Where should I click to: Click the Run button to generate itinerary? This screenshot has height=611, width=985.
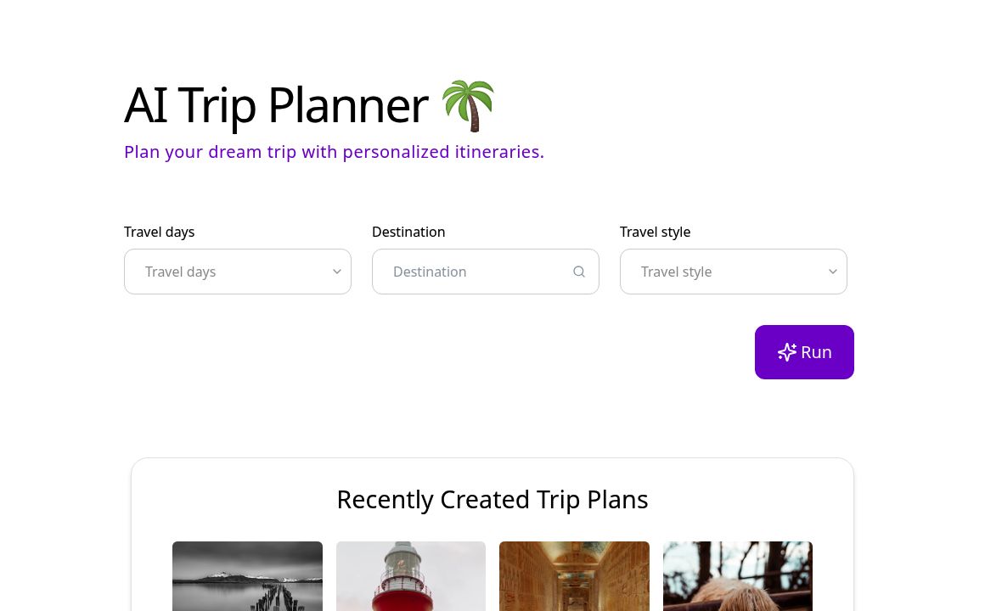804,352
